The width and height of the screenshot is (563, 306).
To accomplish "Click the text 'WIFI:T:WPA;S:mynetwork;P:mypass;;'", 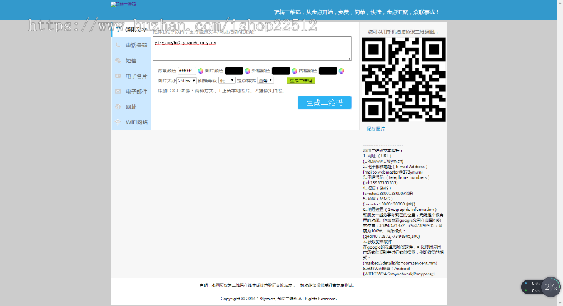I will click(x=398, y=274).
